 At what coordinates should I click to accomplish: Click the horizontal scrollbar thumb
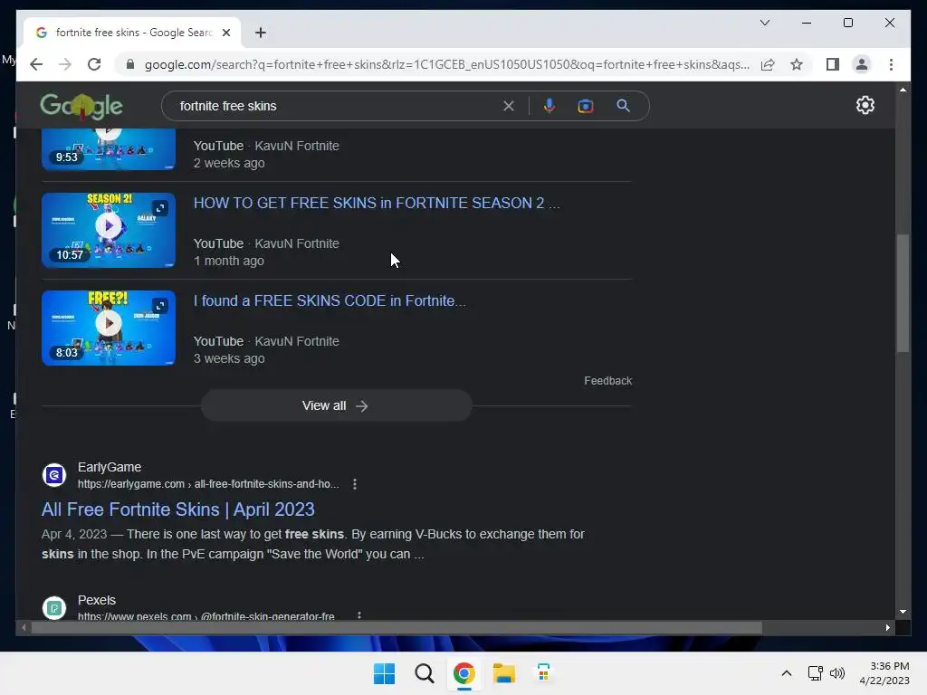tap(397, 628)
